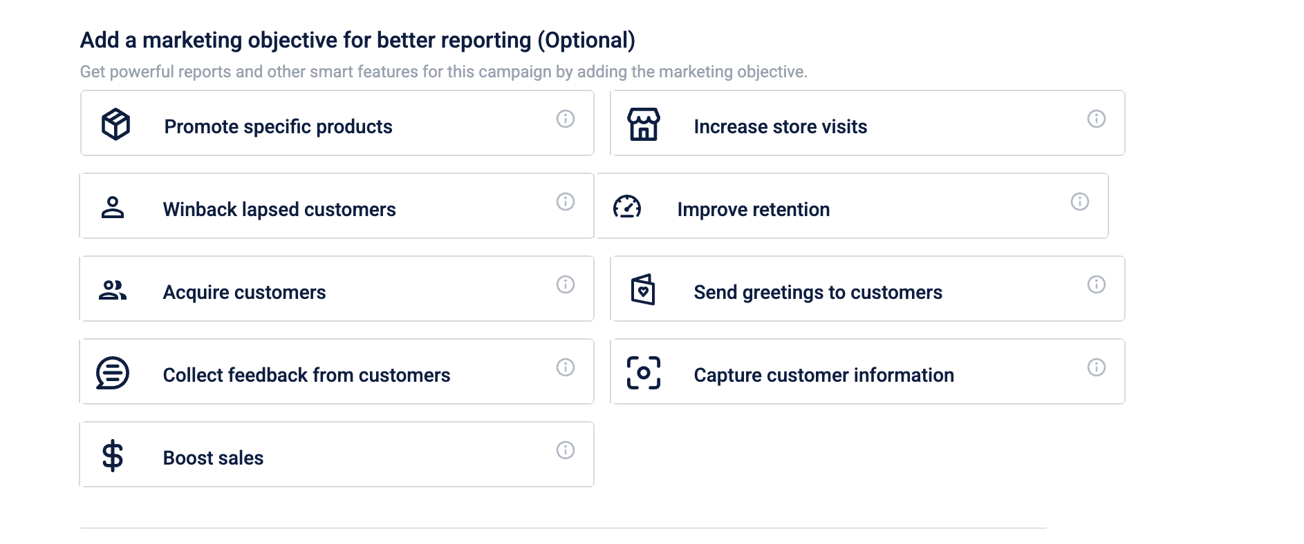Click the person icon beside Winback lapsed customers
The height and width of the screenshot is (544, 1304).
[113, 207]
